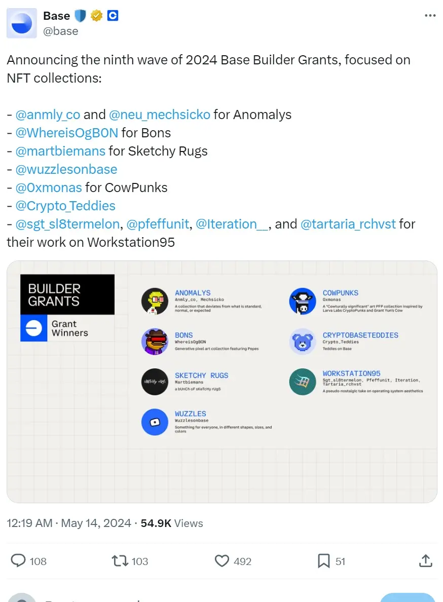Screen dimensions: 443x602
Task: Click the reply comment icon
Action: coord(19,560)
